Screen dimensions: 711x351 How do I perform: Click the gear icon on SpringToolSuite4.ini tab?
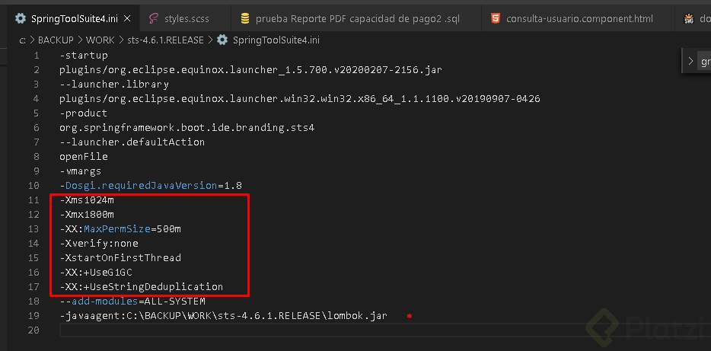[x=21, y=18]
